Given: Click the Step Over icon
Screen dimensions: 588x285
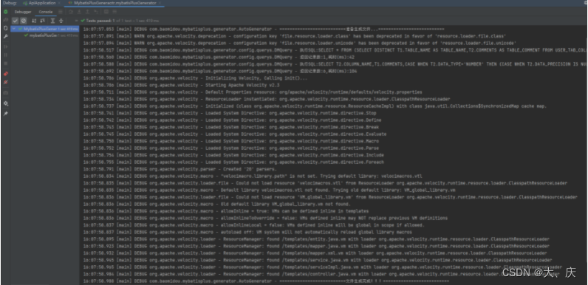Looking at the screenshot, I should (70, 12).
